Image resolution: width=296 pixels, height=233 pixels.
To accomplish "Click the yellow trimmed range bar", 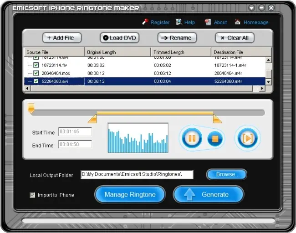I will pyautogui.click(x=155, y=113).
